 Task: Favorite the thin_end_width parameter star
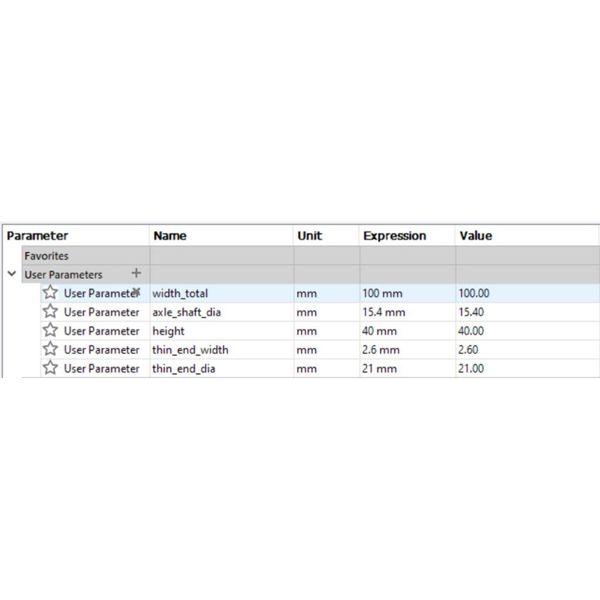point(50,349)
